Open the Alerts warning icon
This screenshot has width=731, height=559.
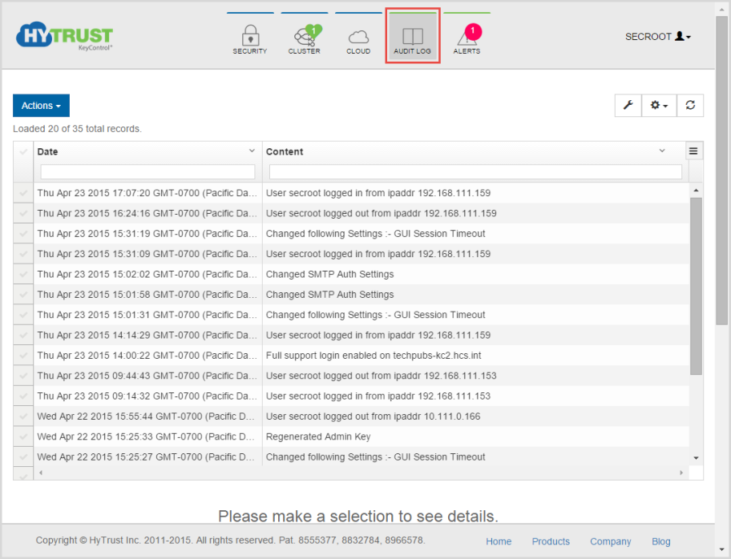click(x=466, y=38)
